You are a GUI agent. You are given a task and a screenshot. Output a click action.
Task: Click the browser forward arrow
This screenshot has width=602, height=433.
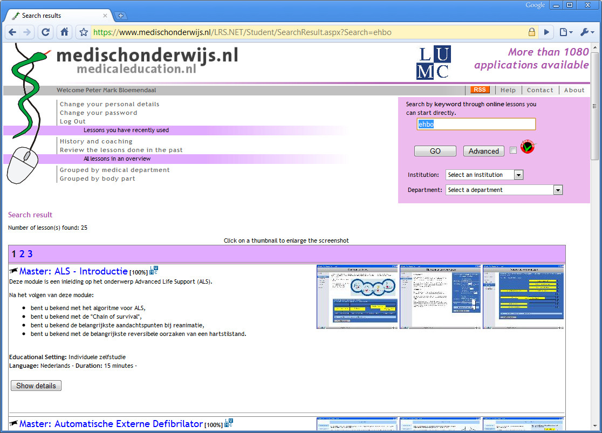coord(27,32)
